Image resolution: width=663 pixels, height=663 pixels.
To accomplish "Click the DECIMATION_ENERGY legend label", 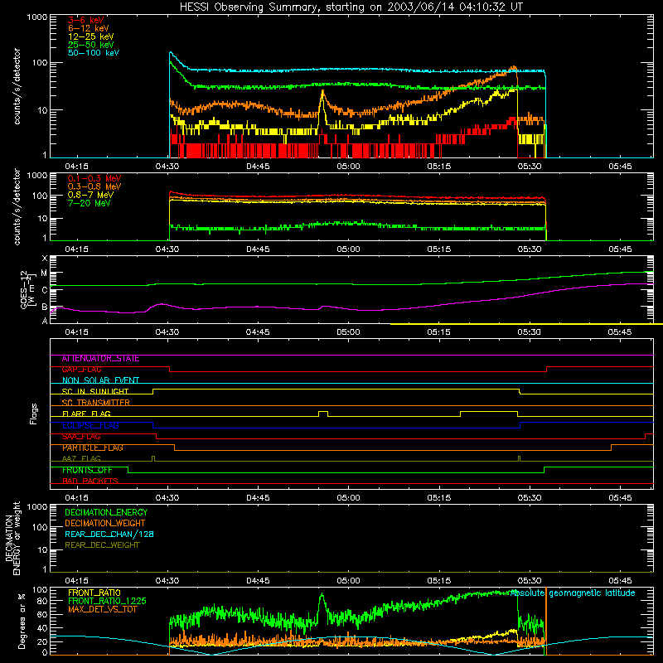I will pos(106,512).
